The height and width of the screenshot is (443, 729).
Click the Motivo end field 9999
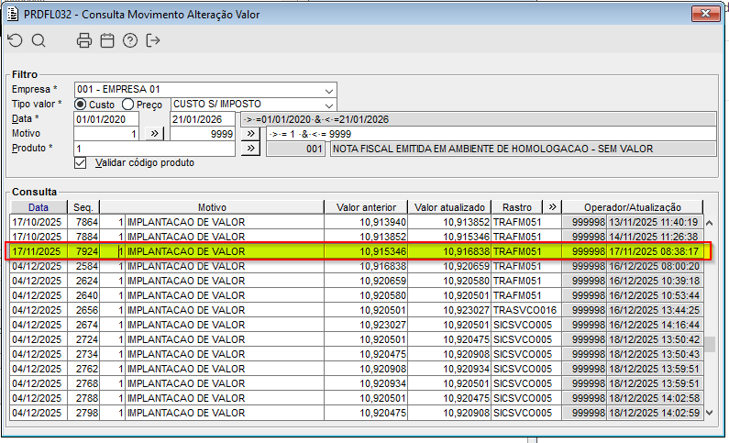coord(203,134)
